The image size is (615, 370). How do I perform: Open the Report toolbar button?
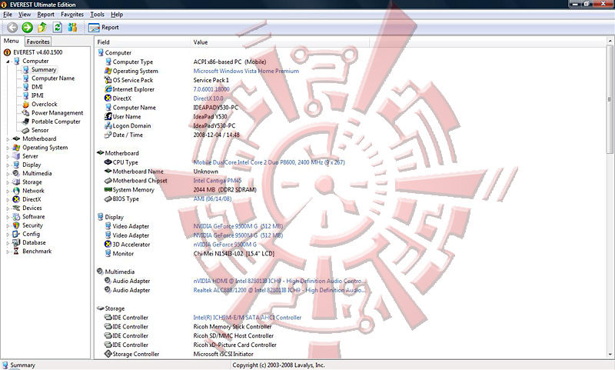104,28
